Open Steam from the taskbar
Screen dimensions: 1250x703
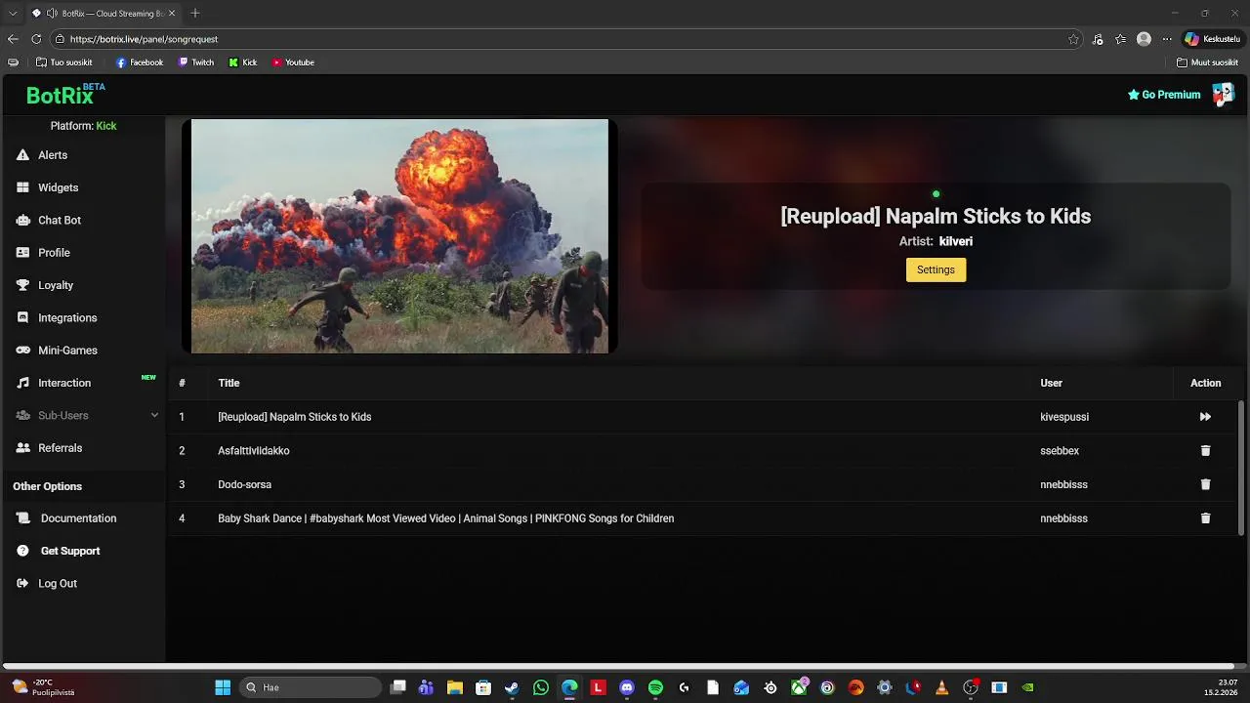(x=512, y=687)
